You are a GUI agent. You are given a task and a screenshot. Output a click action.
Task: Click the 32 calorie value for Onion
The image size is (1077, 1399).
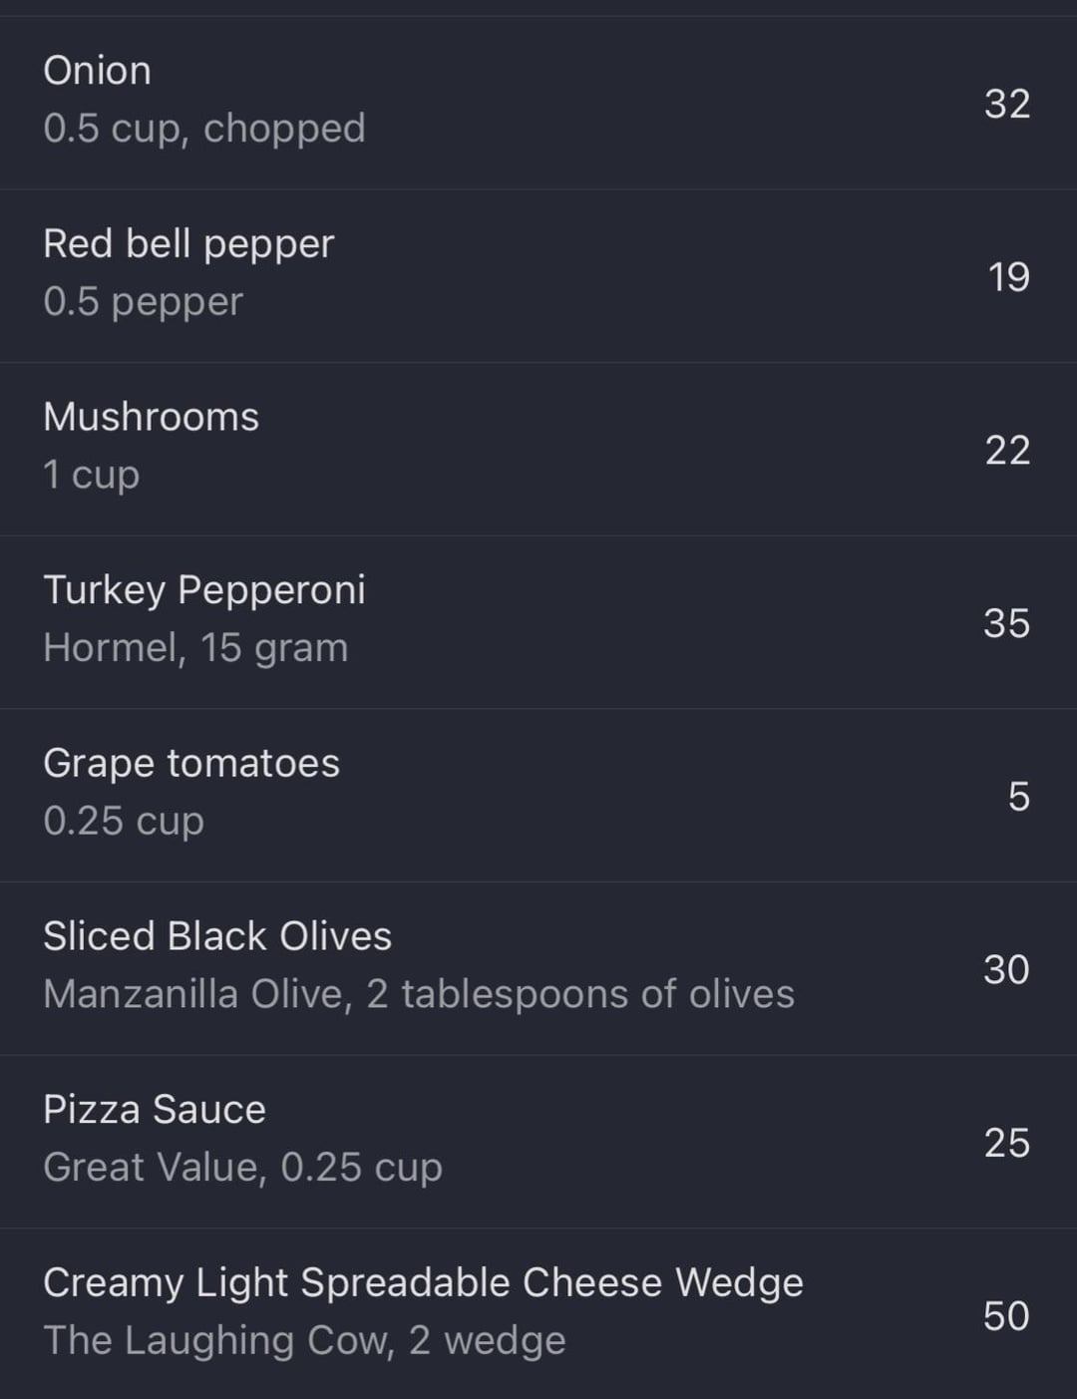click(x=1007, y=104)
